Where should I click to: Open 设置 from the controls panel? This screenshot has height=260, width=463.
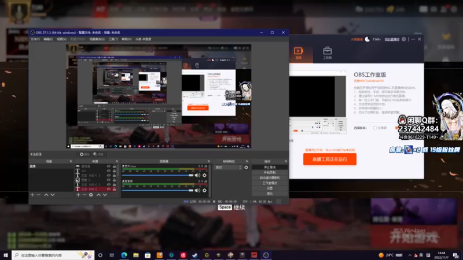click(x=270, y=188)
